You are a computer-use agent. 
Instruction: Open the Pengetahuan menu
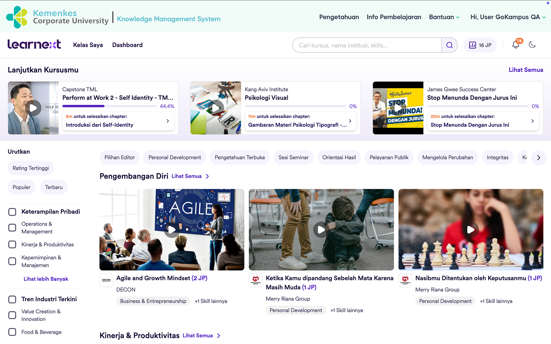[339, 17]
